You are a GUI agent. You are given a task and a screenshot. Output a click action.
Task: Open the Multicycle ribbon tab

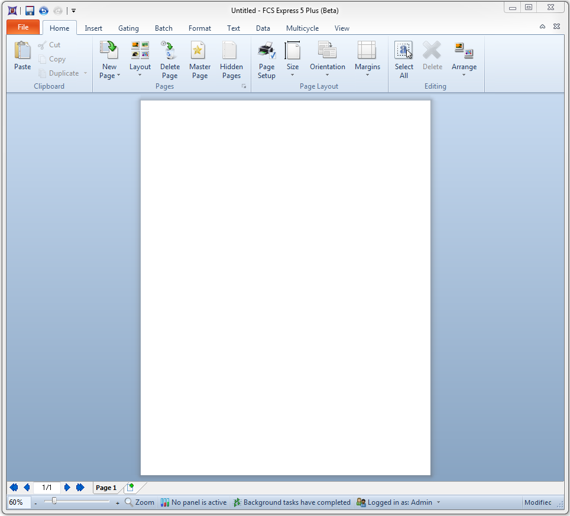(x=302, y=28)
